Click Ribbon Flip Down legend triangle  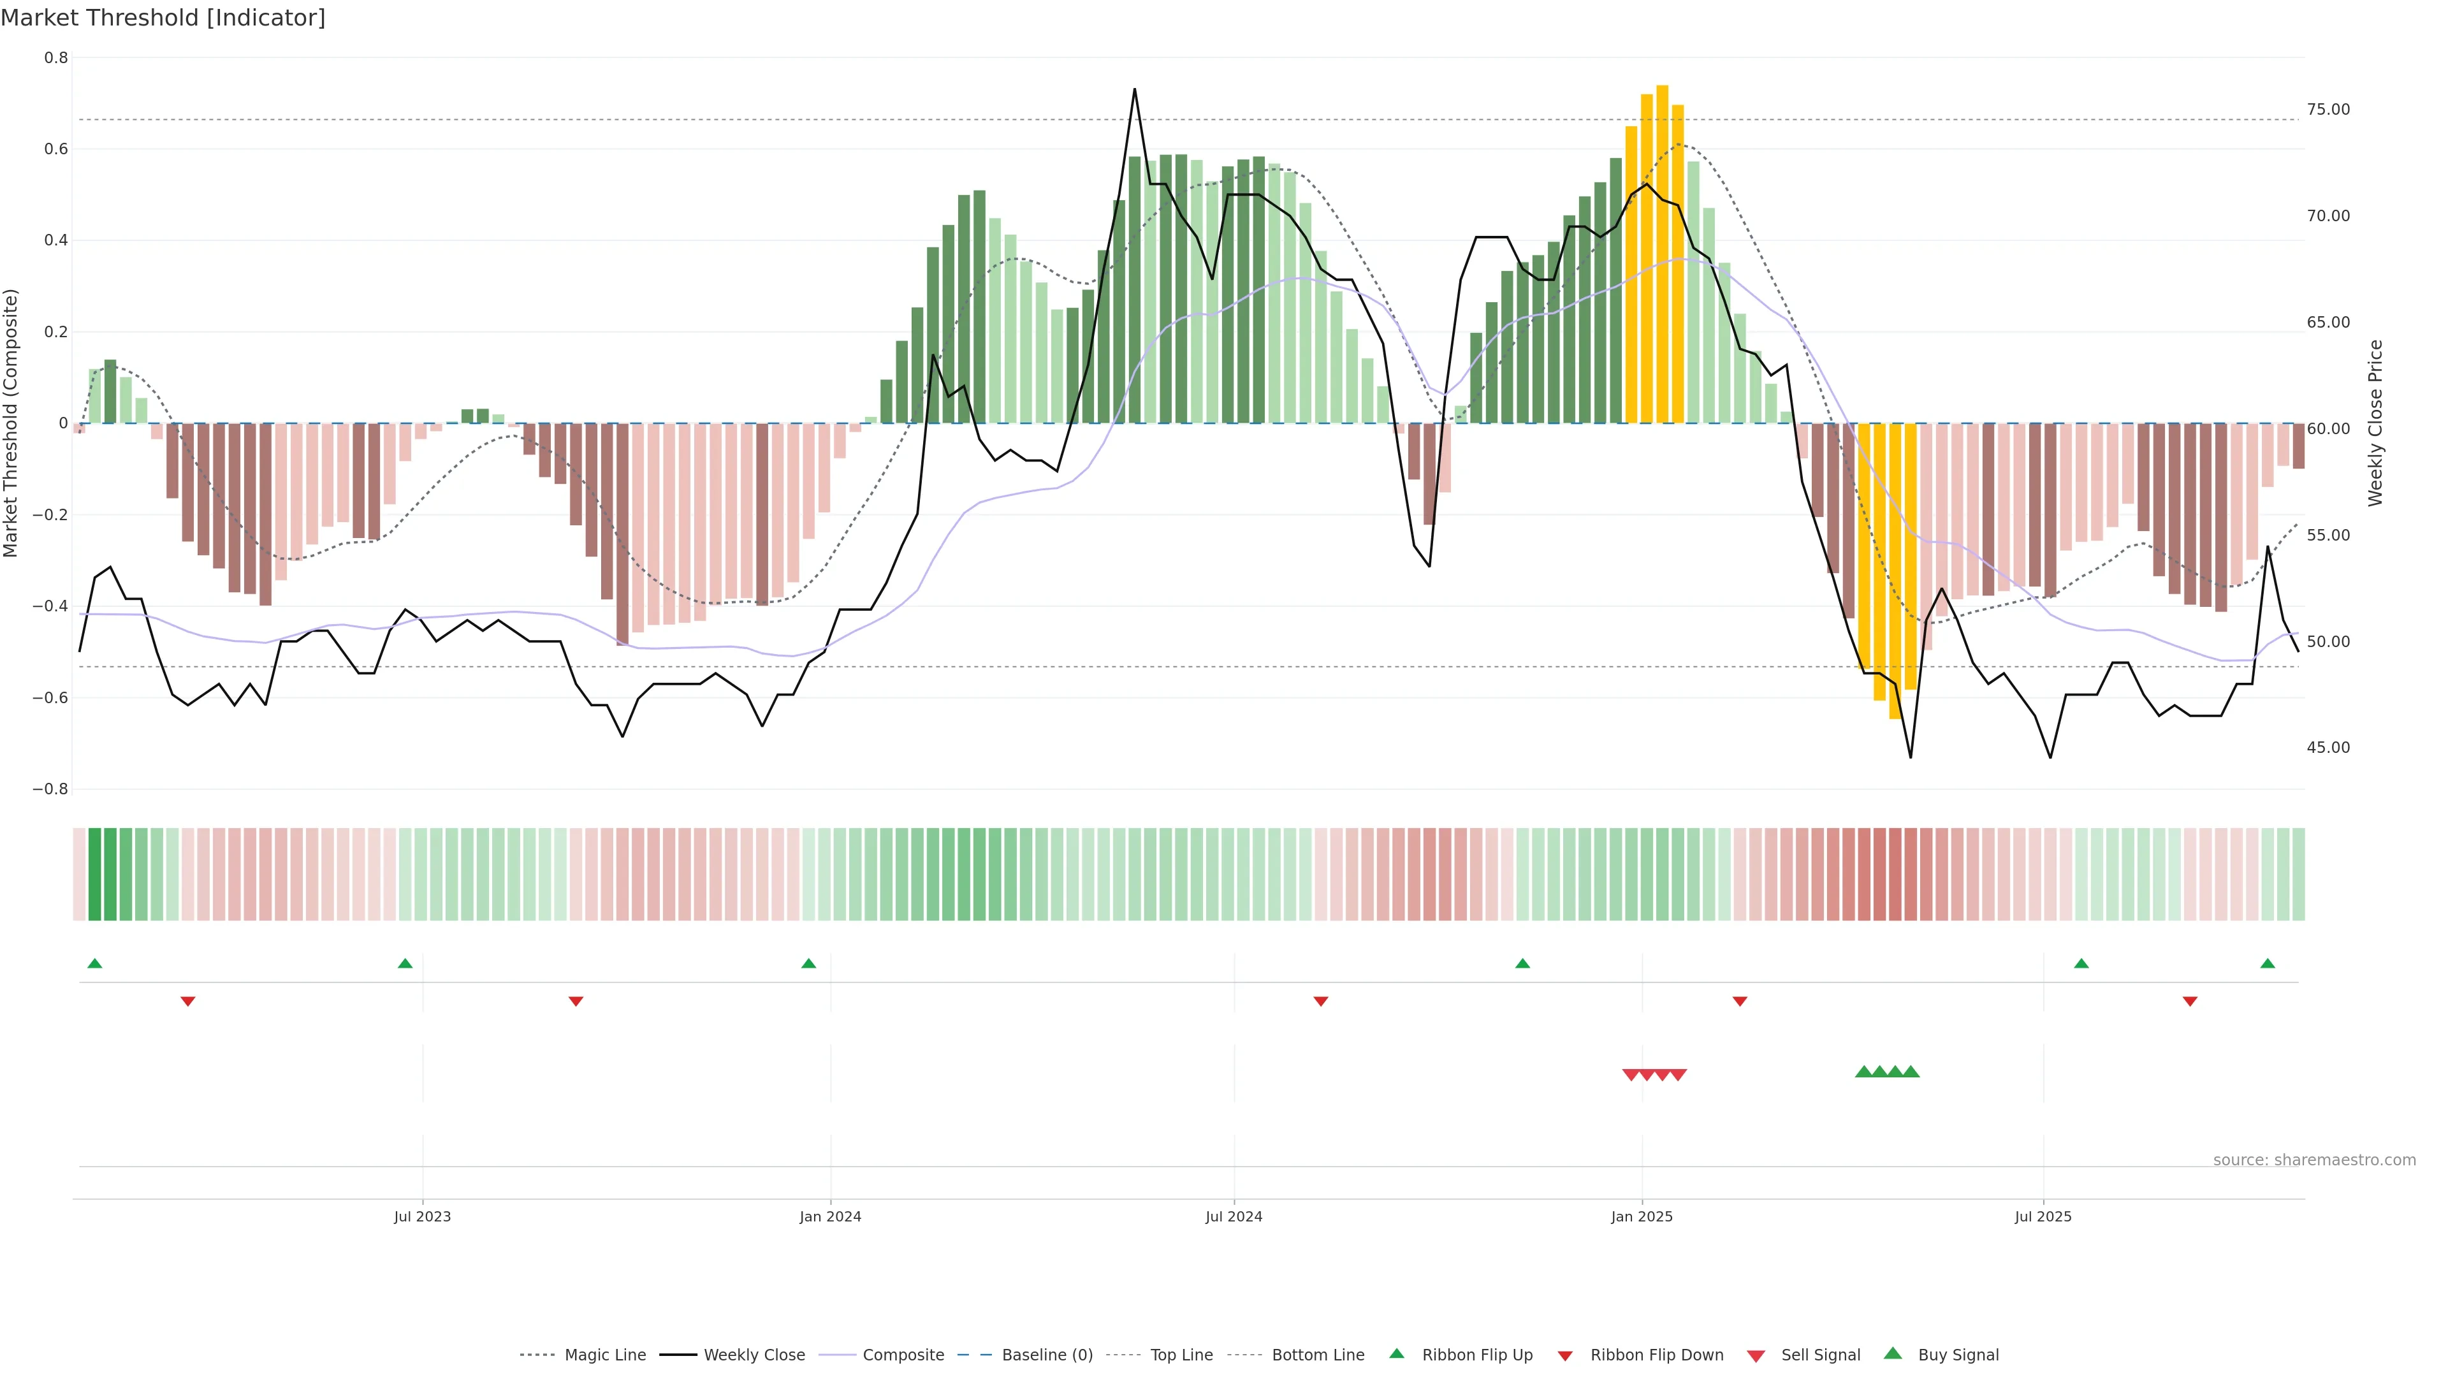click(1565, 1356)
